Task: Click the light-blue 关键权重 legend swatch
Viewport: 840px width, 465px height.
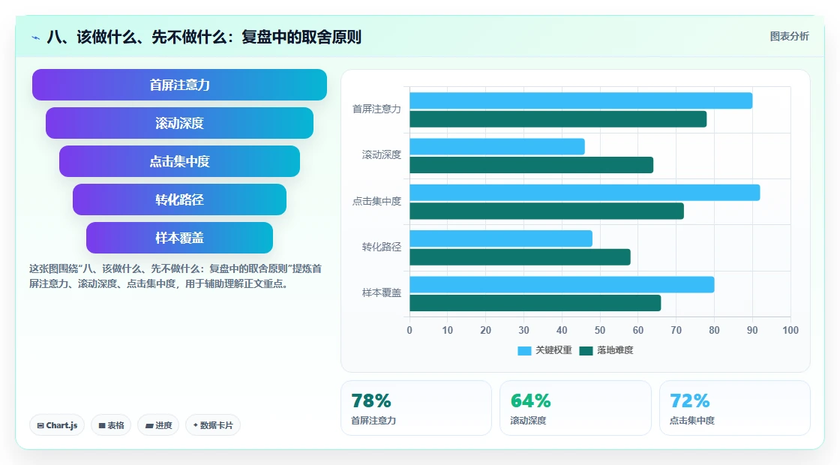Action: 524,351
